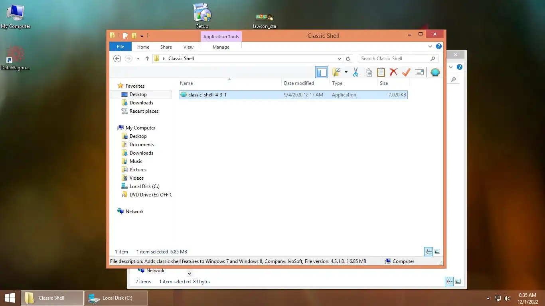Open Classic Explorer settings shell icon

coord(435,72)
